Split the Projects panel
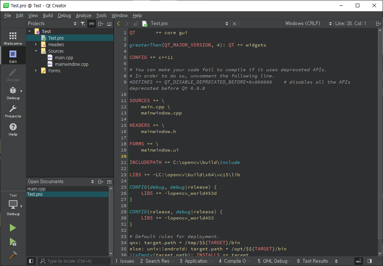 click(x=100, y=24)
